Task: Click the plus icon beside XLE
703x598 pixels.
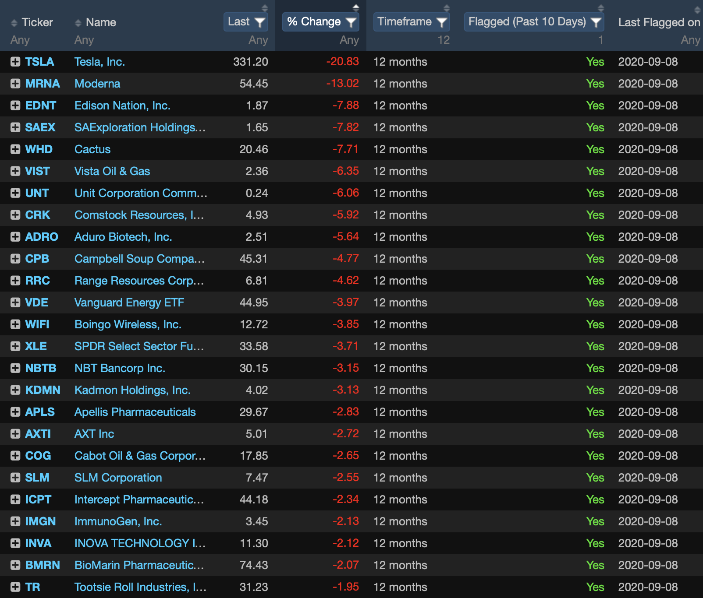Action: pos(15,346)
